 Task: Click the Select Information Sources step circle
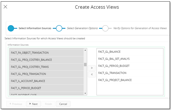pos(11,28)
